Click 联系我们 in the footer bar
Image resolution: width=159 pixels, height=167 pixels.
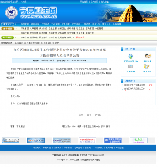pyautogui.click(x=88, y=148)
